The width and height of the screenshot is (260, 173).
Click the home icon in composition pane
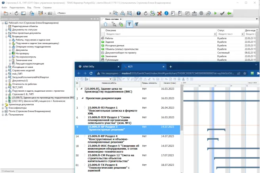(x=106, y=24)
